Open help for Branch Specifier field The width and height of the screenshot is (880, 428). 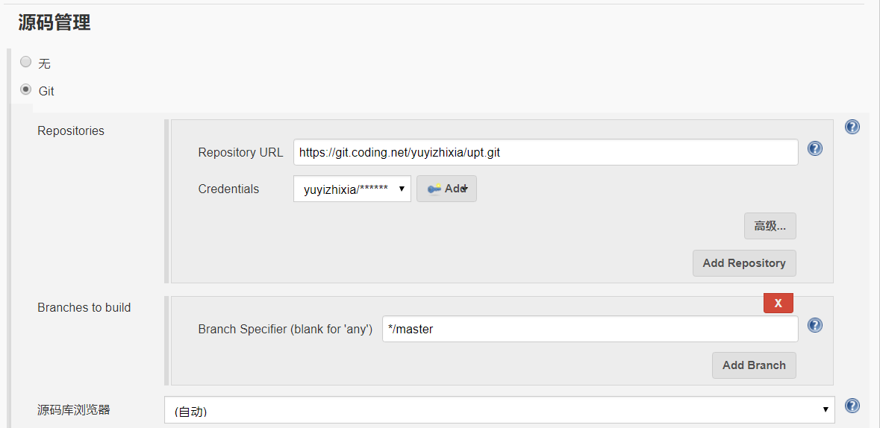click(x=815, y=325)
